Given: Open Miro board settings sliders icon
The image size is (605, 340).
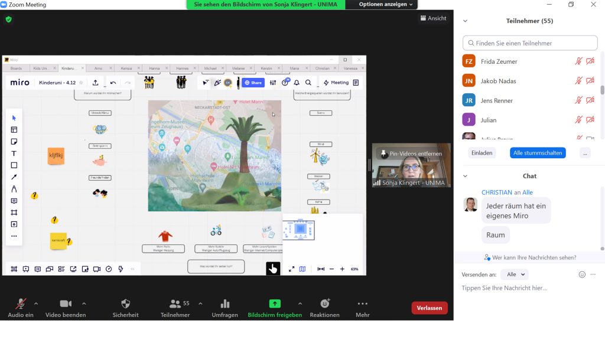Looking at the screenshot, I should coord(273,83).
